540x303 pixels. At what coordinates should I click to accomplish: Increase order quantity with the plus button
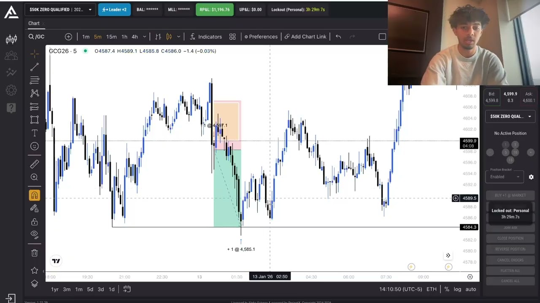tap(531, 152)
